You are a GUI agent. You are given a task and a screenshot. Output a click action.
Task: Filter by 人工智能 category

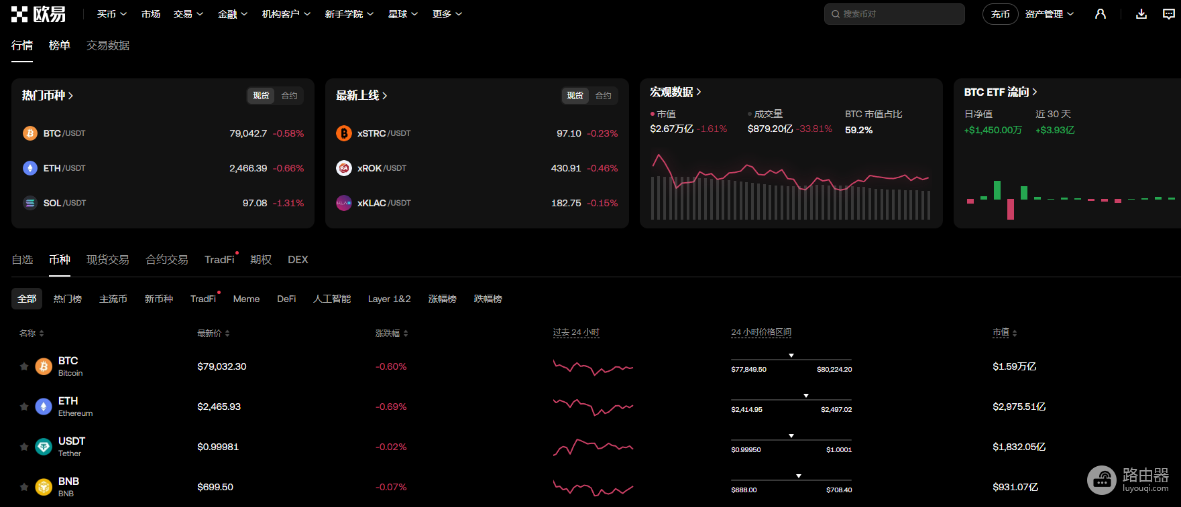coord(332,299)
